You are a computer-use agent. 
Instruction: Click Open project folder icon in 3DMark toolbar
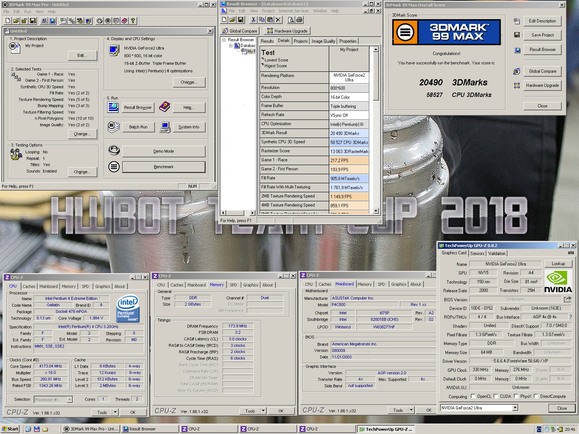click(x=16, y=21)
